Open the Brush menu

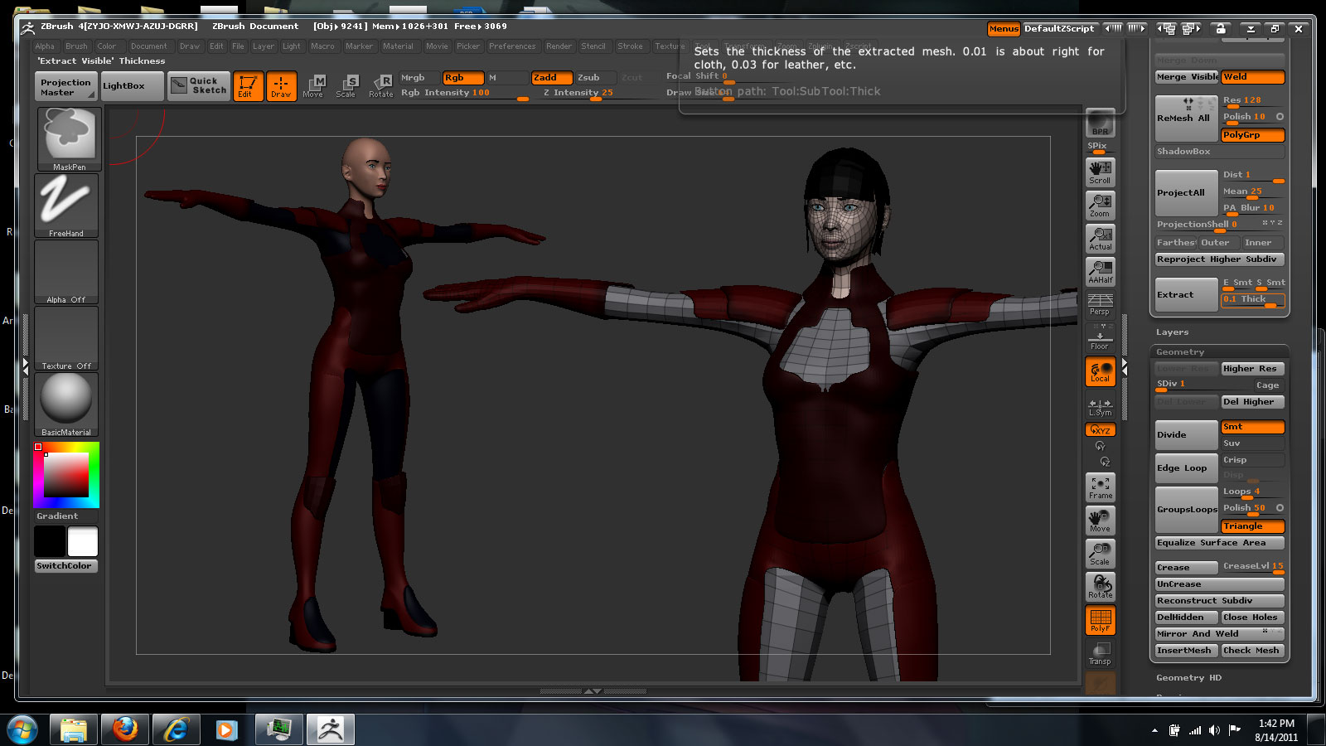76,46
